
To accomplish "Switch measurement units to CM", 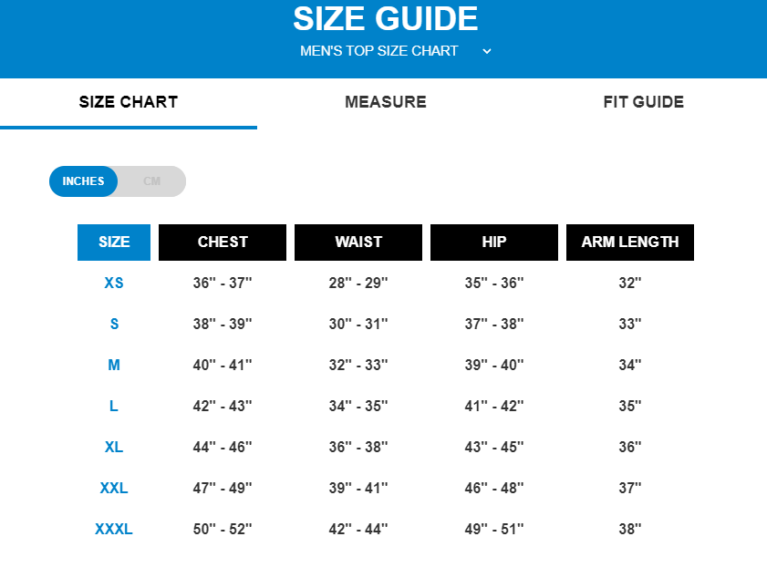I will coord(151,181).
